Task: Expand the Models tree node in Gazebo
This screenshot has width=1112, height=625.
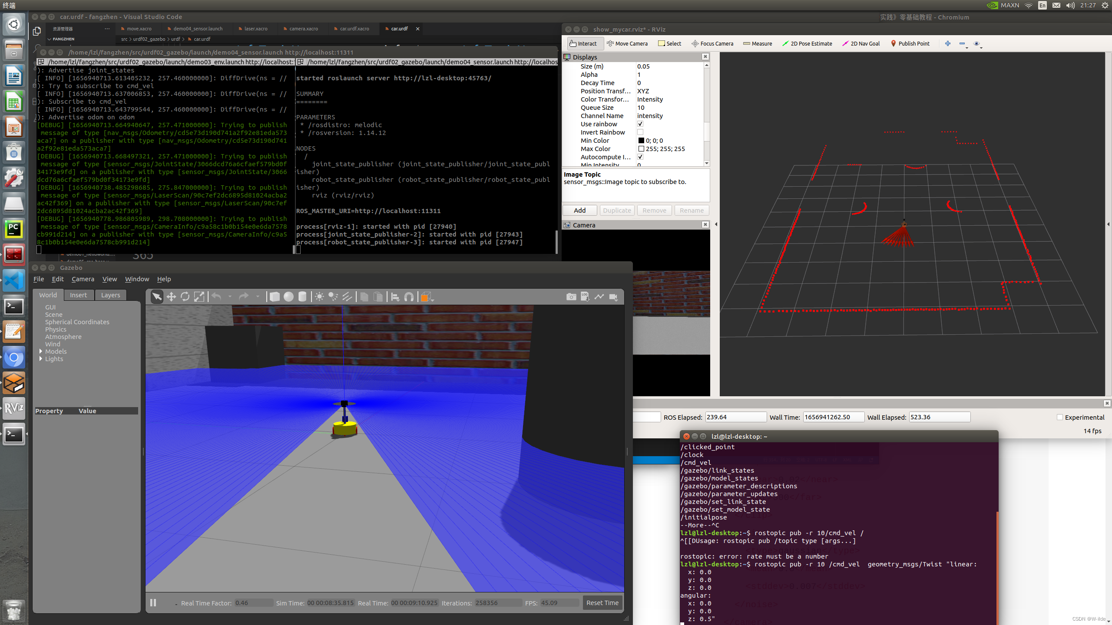Action: point(41,351)
